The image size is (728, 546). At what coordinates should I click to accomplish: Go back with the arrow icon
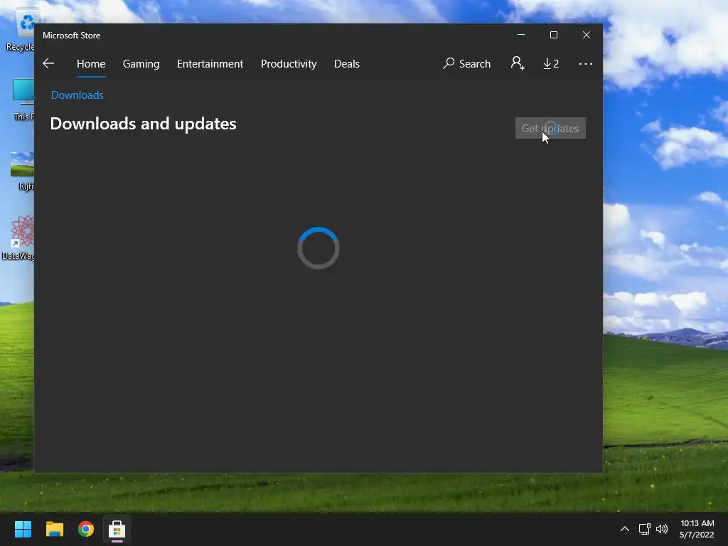click(x=48, y=63)
